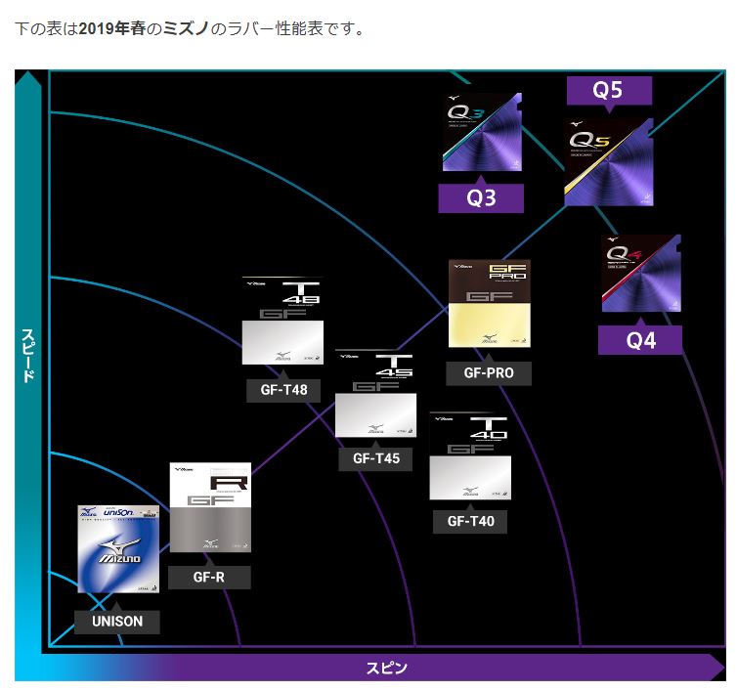This screenshot has height=691, width=737.
Task: Open the GF-T45 rubber package image
Action: pyautogui.click(x=375, y=394)
